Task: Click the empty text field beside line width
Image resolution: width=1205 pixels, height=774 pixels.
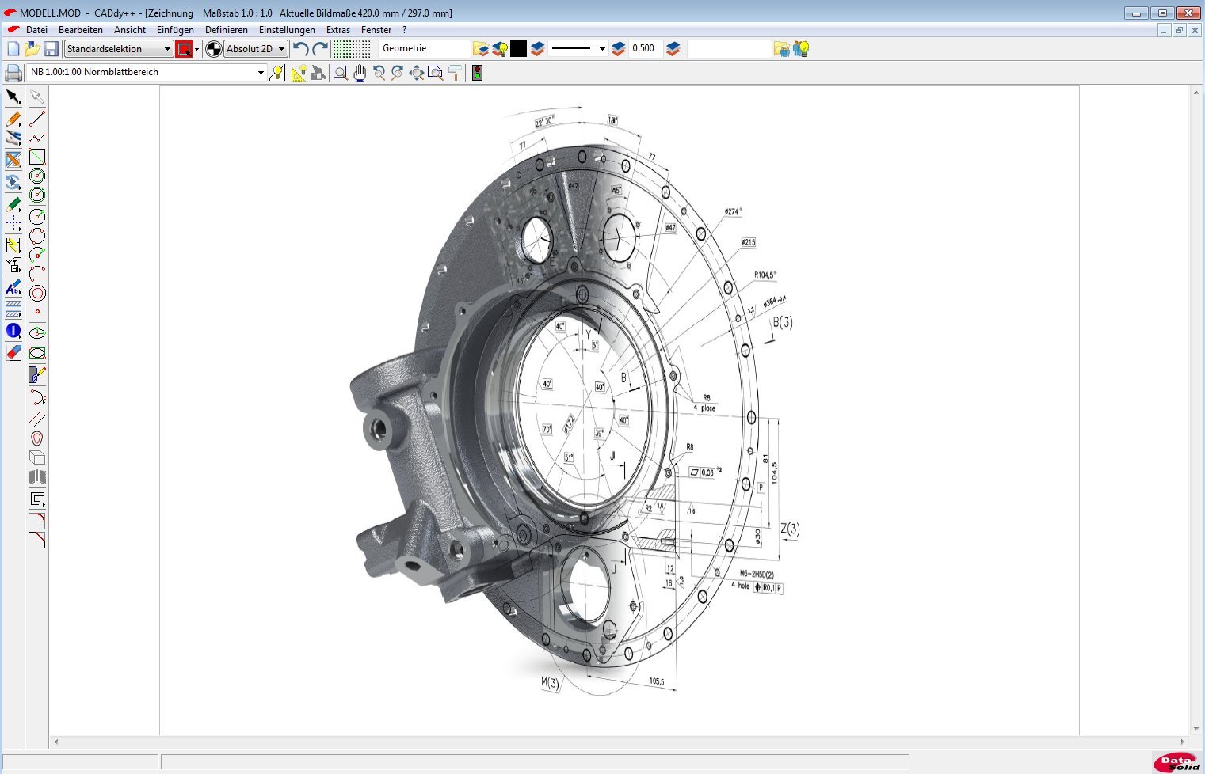Action: (729, 49)
